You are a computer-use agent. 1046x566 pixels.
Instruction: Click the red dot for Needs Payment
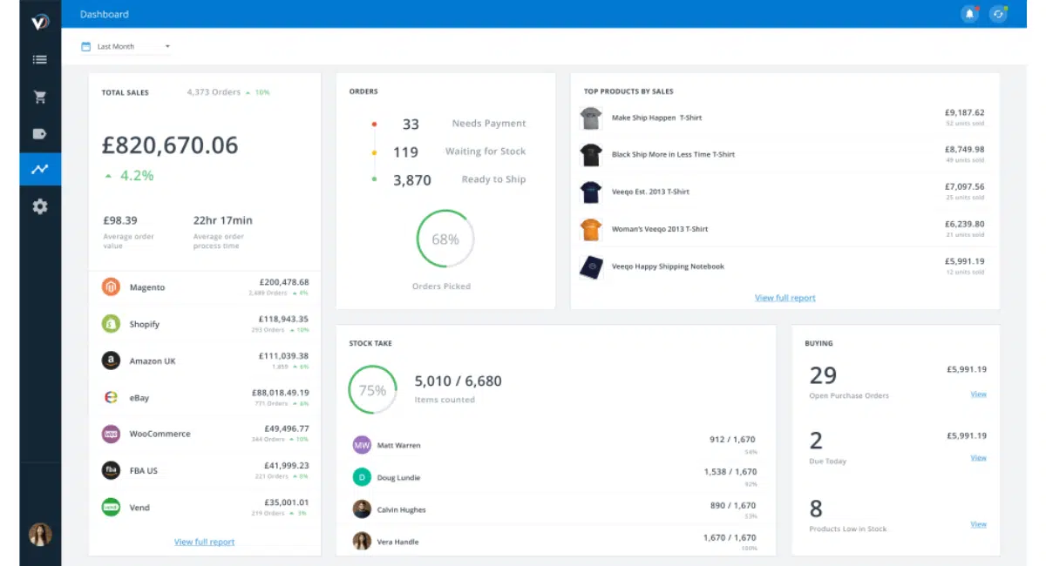coord(374,124)
